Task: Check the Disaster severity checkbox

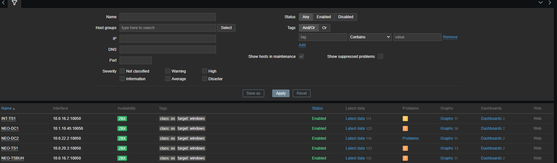Action: [205, 79]
